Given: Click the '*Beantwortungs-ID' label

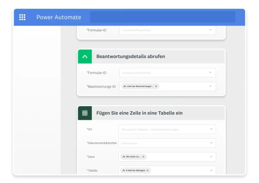Looking at the screenshot, I should click(101, 86).
